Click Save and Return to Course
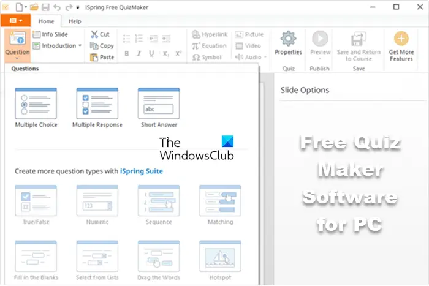 [359, 46]
